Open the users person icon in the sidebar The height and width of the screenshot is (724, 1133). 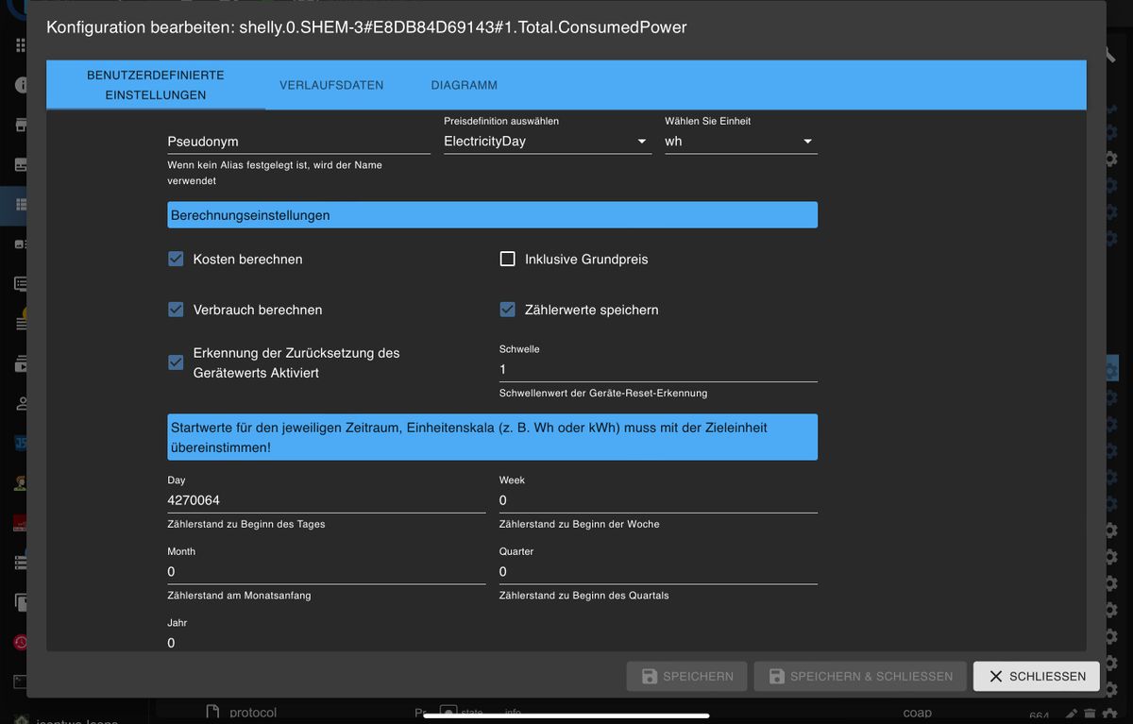click(21, 403)
